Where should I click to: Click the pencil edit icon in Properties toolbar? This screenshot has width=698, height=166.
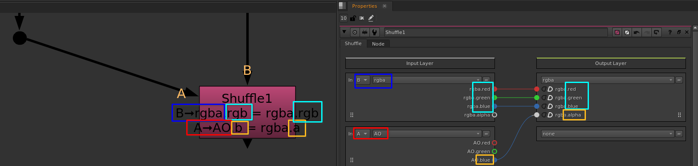[x=371, y=18]
